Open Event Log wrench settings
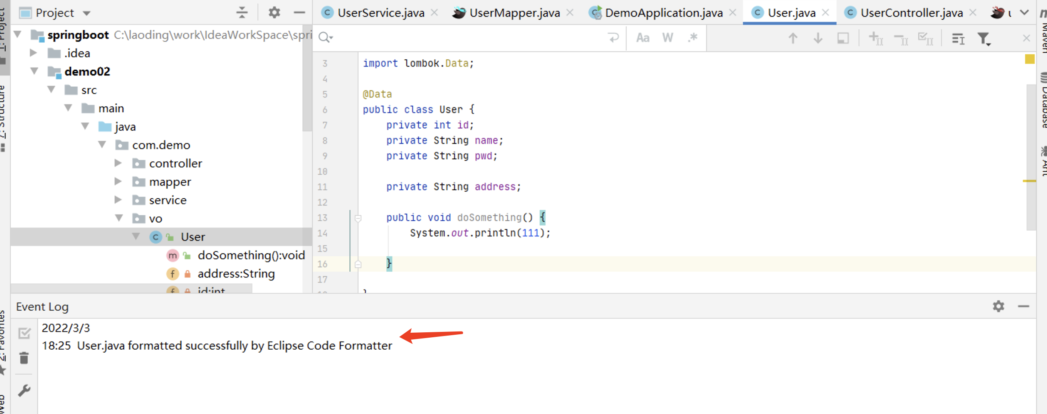The height and width of the screenshot is (414, 1047). (24, 390)
